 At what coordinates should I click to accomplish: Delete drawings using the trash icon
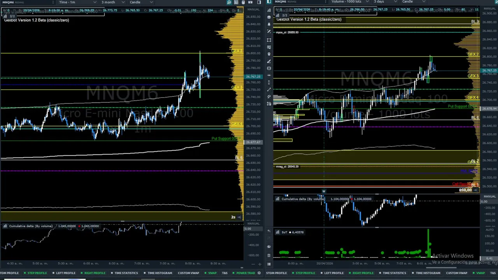269,255
